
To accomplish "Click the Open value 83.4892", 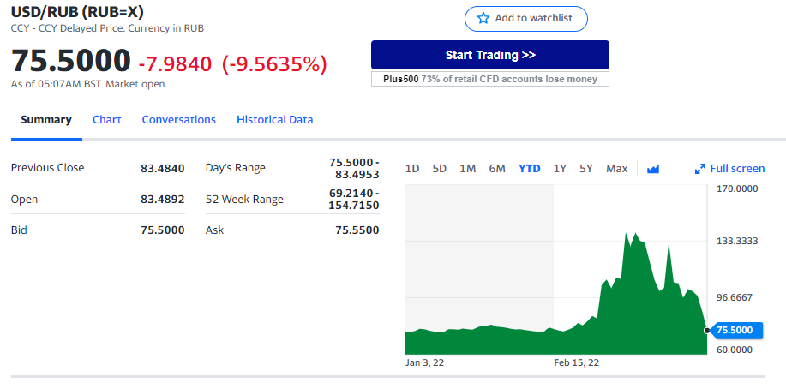I will (x=162, y=200).
